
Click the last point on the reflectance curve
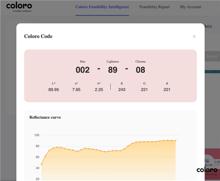(x=176, y=141)
